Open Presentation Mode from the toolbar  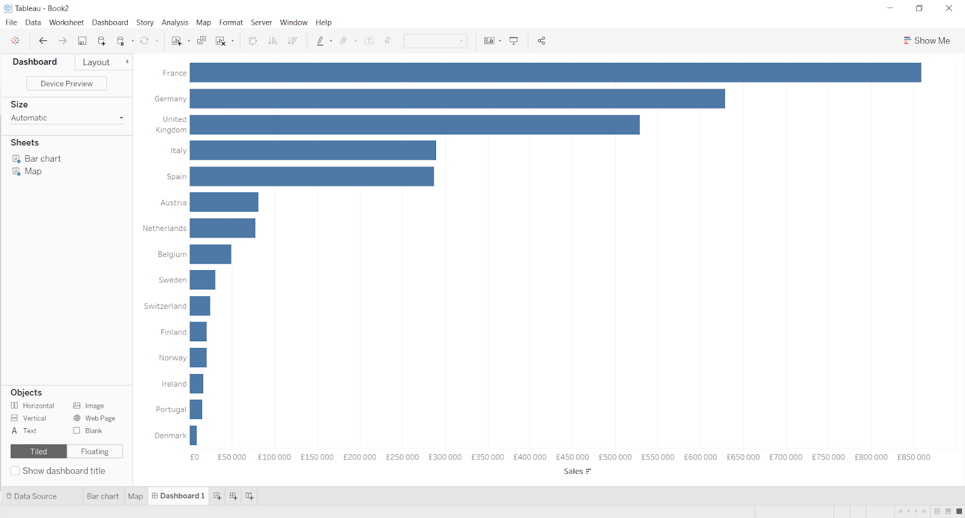(514, 41)
